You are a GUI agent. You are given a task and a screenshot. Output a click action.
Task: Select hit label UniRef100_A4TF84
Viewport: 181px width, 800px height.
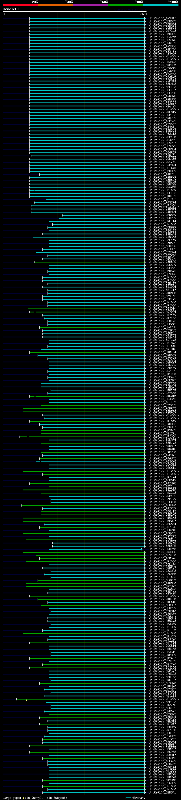coord(162,643)
